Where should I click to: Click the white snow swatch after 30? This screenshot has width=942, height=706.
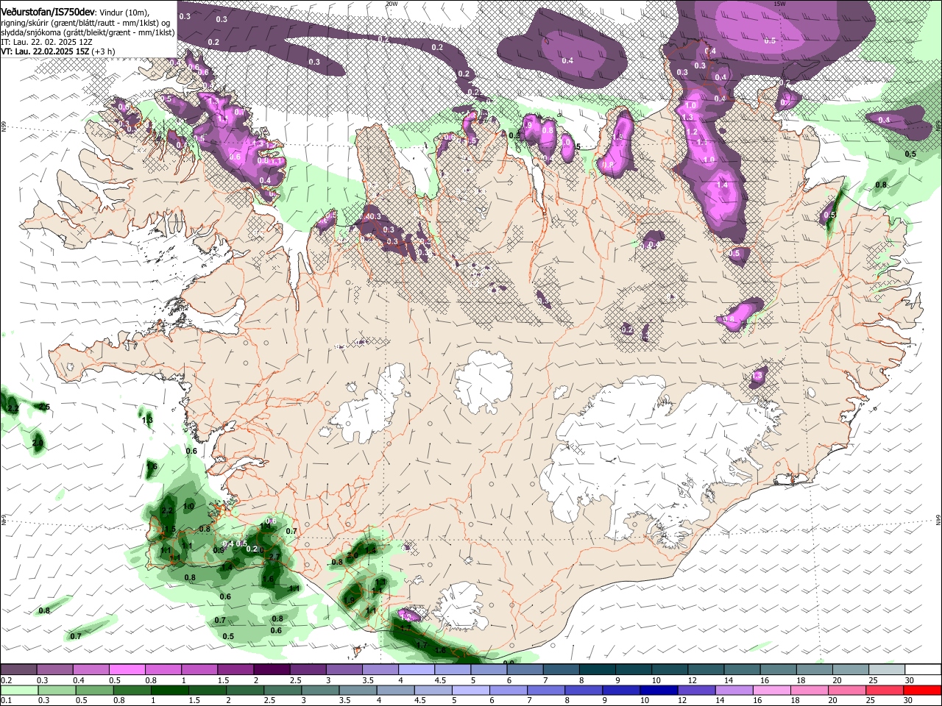[x=923, y=669]
